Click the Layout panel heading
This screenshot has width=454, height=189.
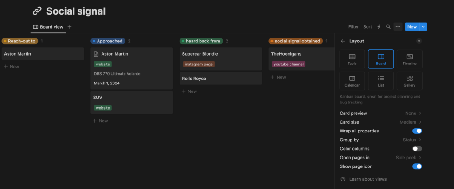357,41
